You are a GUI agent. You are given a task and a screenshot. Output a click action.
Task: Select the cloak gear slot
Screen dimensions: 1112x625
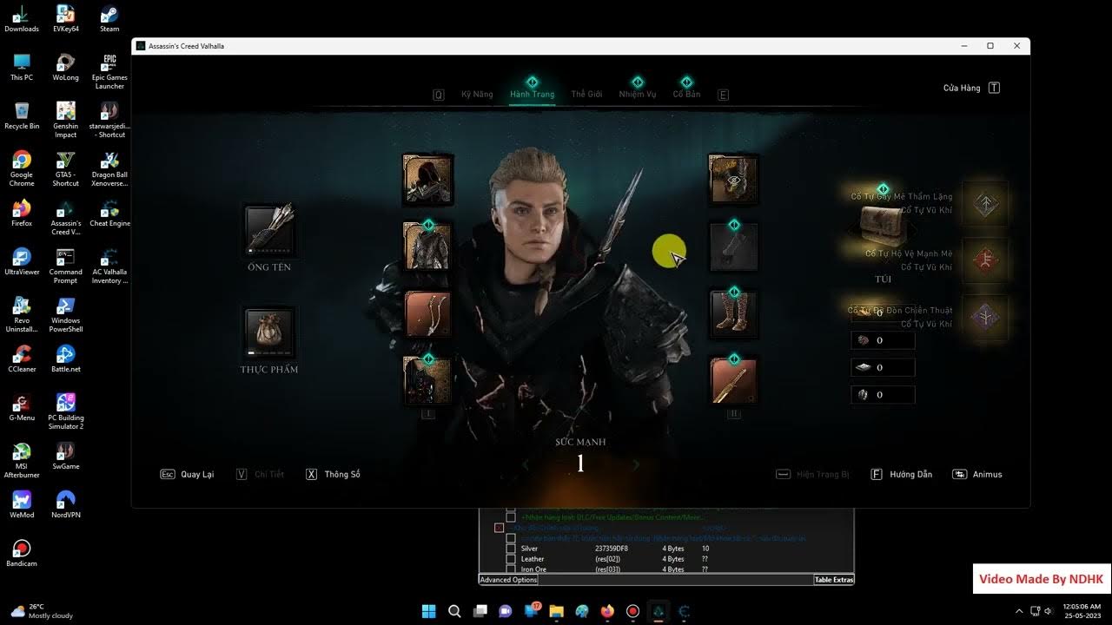427,380
